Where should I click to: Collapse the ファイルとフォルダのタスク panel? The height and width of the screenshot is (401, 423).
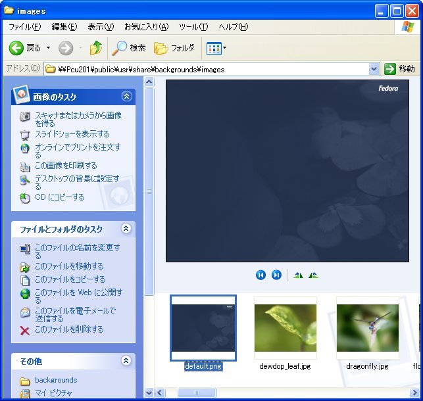pos(126,229)
